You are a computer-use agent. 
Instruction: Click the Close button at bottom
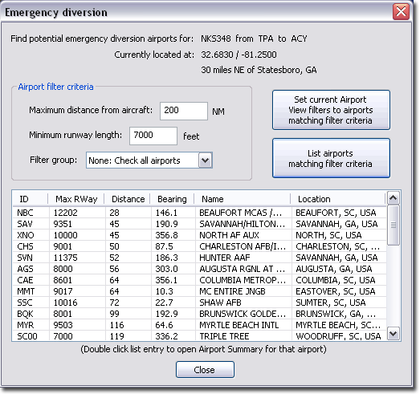[205, 370]
